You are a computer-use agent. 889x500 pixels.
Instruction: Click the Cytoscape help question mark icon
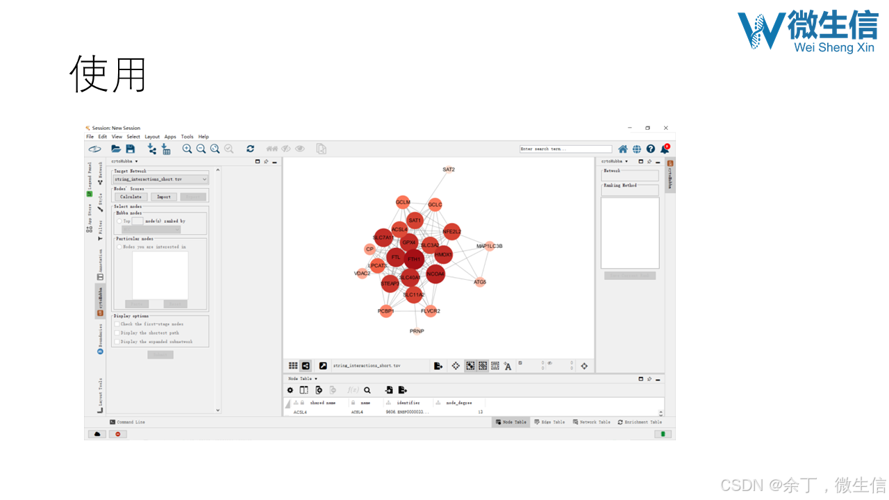point(651,149)
